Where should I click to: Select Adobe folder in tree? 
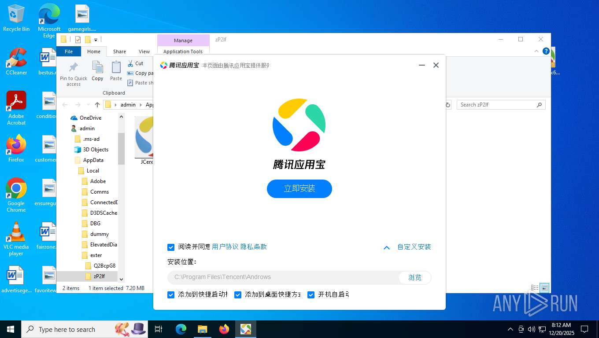pos(98,181)
